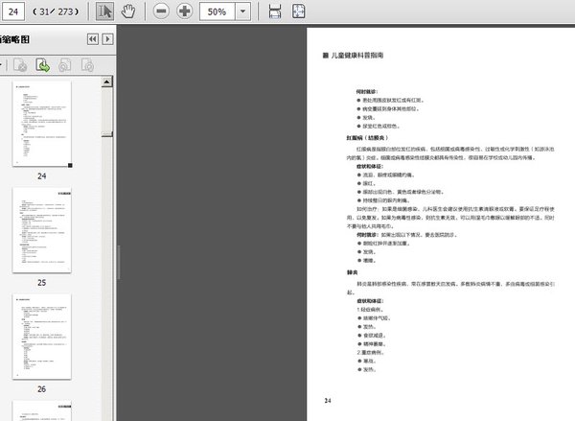575x421 pixels.
Task: Collapse the thumbnails panel with double arrow
Action: (x=93, y=39)
